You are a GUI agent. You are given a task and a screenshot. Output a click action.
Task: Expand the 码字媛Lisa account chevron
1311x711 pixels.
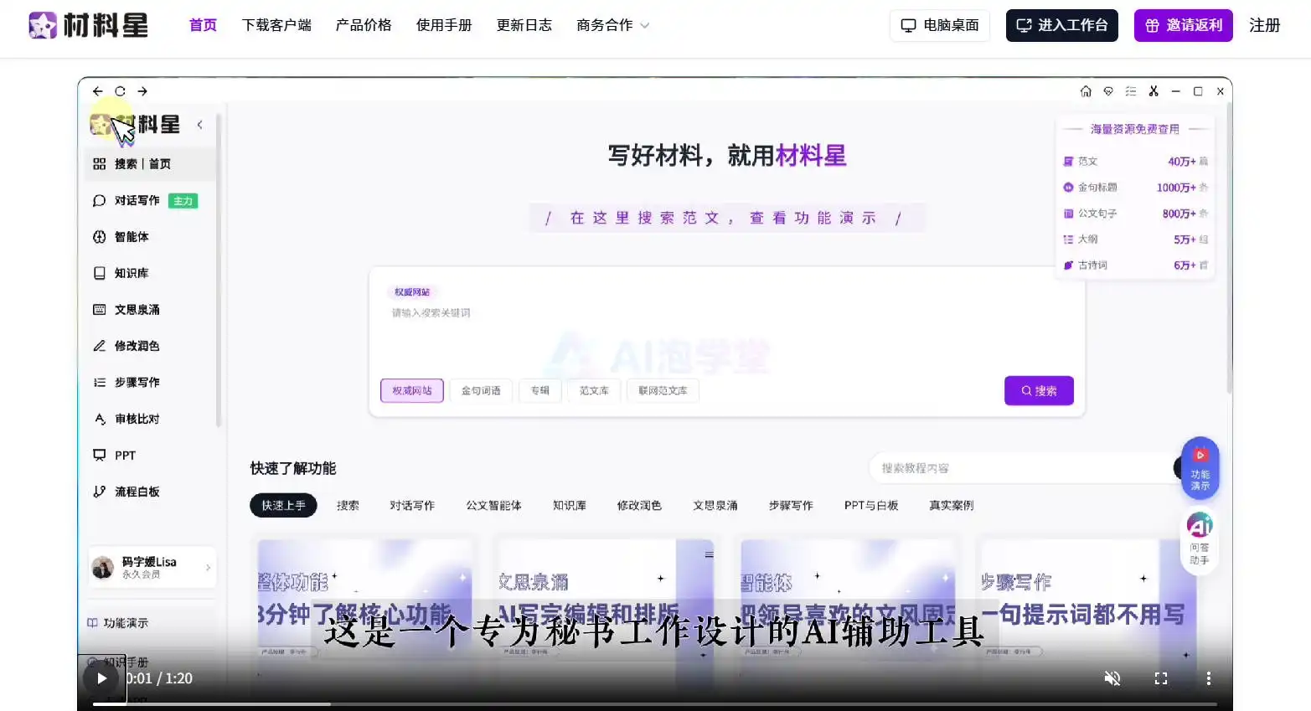pos(208,568)
